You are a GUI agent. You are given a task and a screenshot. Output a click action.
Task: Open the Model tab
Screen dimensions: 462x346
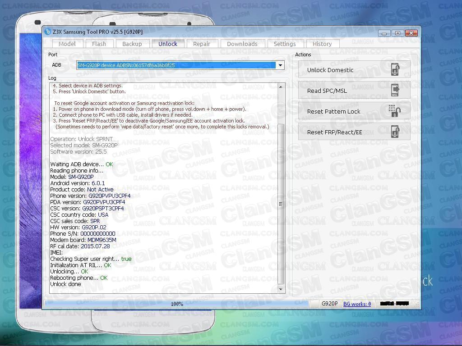pyautogui.click(x=67, y=44)
